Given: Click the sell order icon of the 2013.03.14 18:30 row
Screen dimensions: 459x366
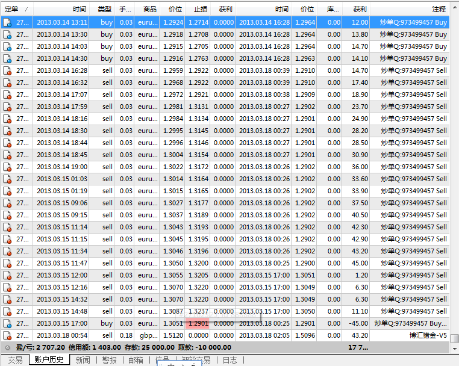Looking at the screenshot, I should [7, 131].
